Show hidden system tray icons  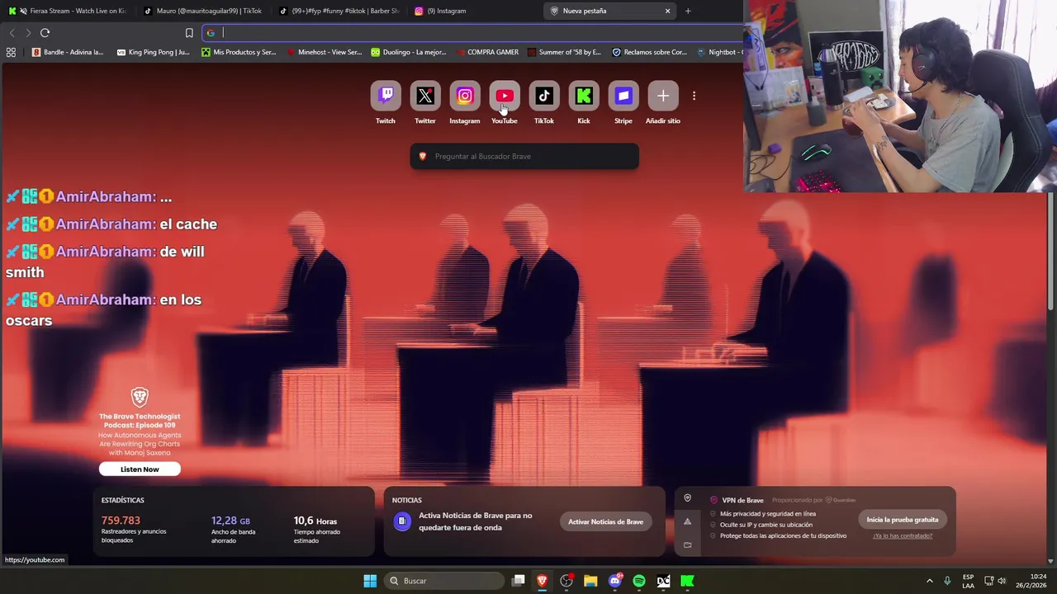click(x=929, y=581)
